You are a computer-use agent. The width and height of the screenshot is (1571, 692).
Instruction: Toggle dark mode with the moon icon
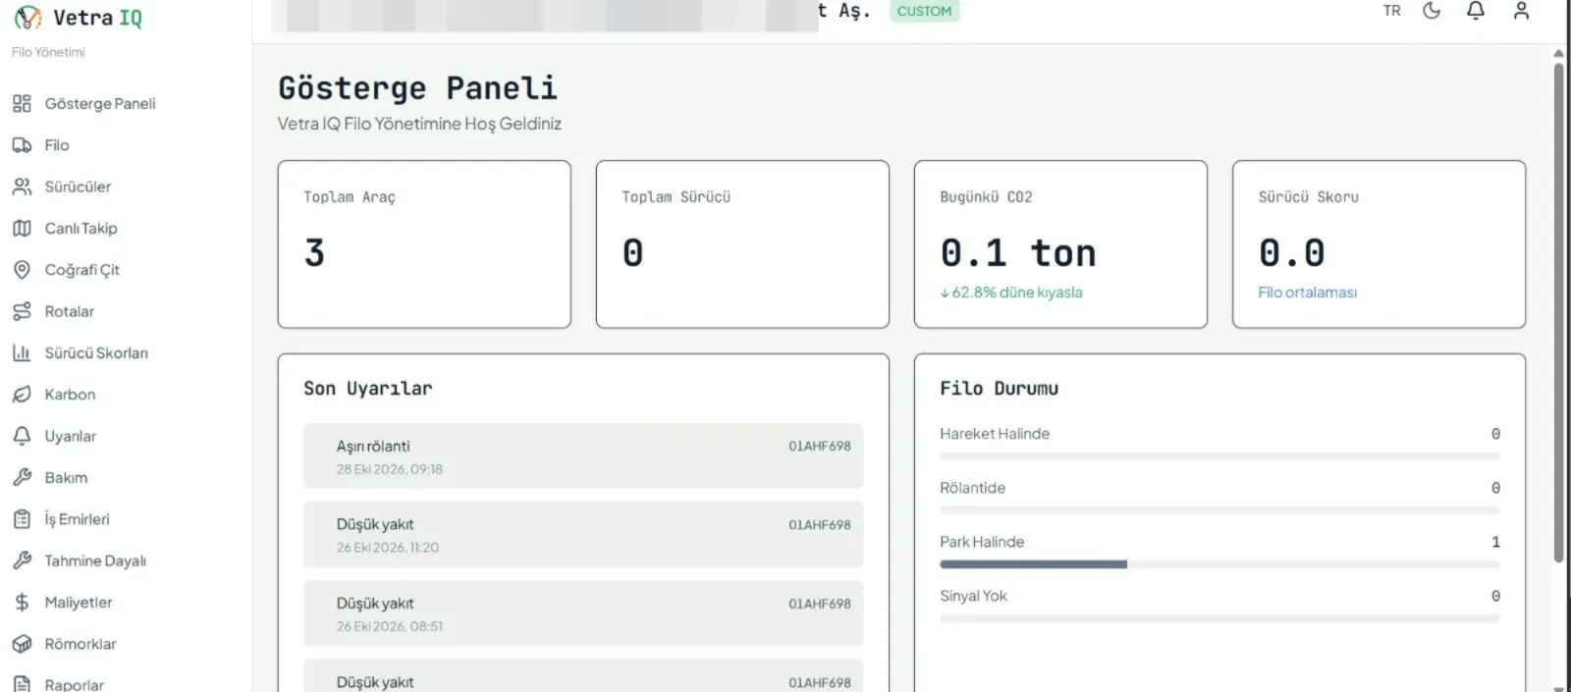1432,11
